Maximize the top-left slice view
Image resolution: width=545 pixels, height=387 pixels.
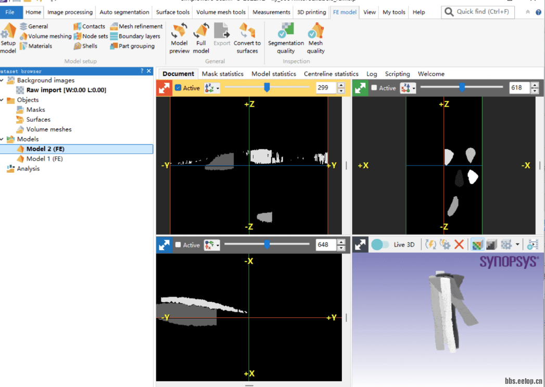[164, 88]
